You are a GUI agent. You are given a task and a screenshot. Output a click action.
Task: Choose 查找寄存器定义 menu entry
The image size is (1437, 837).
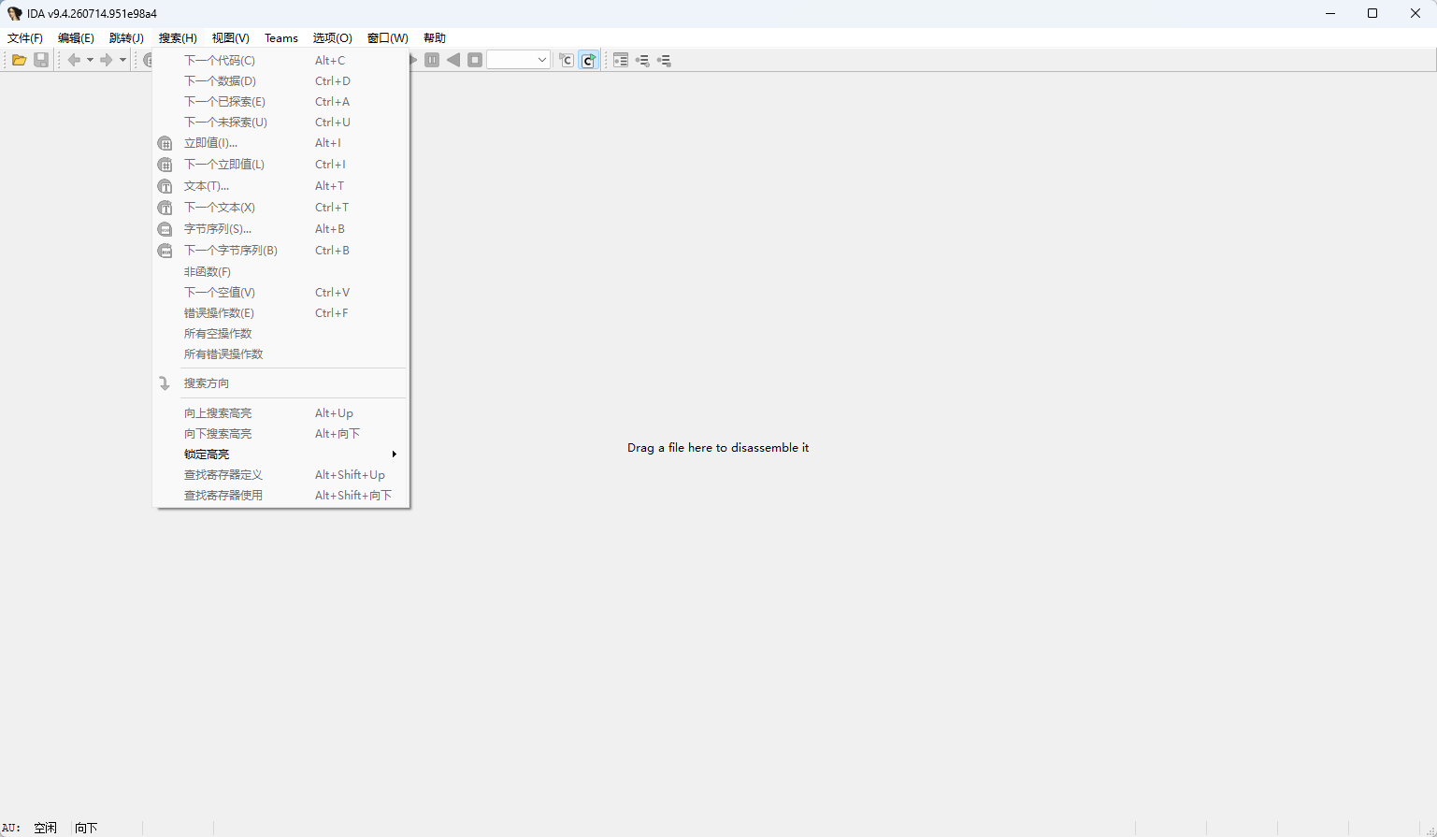tap(281, 475)
